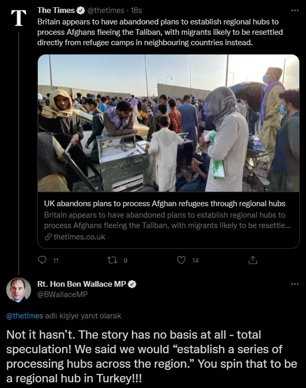Viewport: 306px width, 388px height.
Task: Like The Times tweet heart icon
Action: (182, 260)
